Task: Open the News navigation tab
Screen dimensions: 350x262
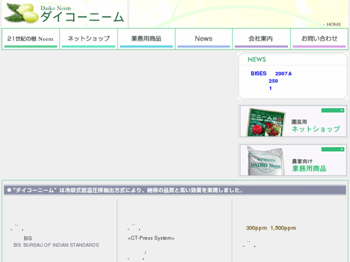Action: (204, 39)
